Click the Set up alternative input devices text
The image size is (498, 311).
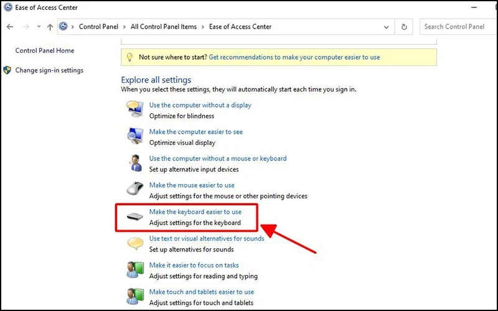click(x=194, y=169)
